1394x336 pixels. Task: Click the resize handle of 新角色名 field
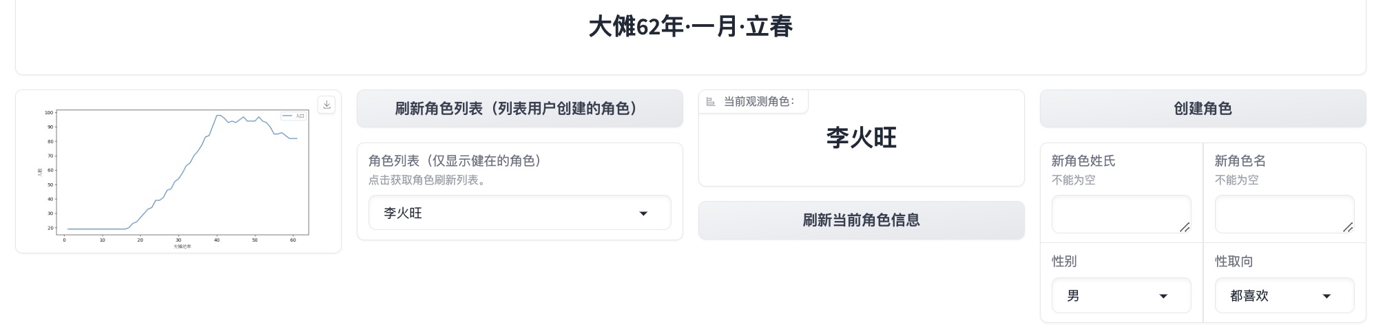[x=1348, y=227]
